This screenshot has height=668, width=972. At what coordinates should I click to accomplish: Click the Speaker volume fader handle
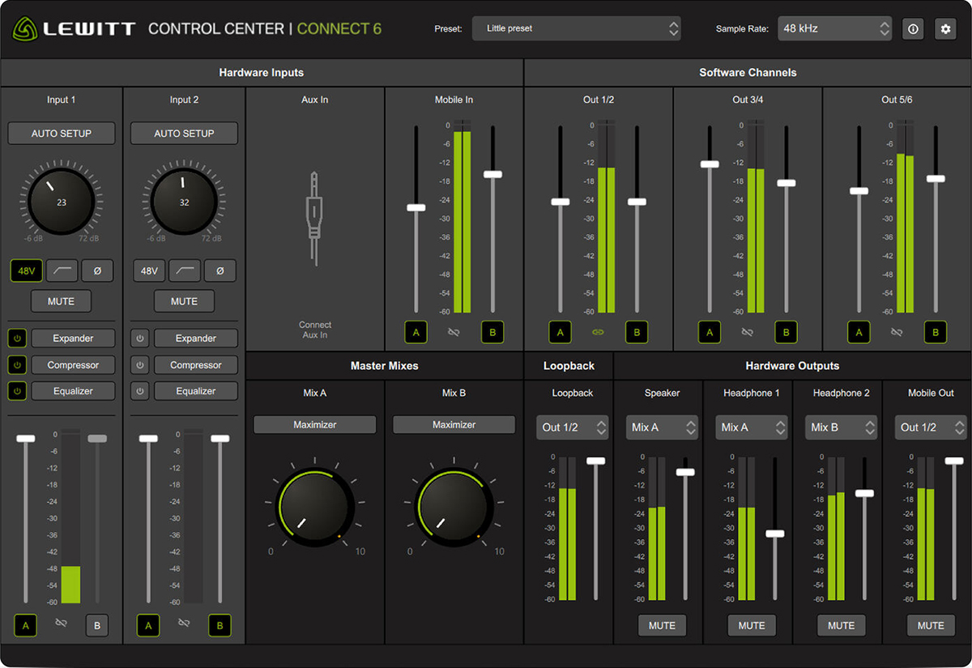(x=686, y=472)
